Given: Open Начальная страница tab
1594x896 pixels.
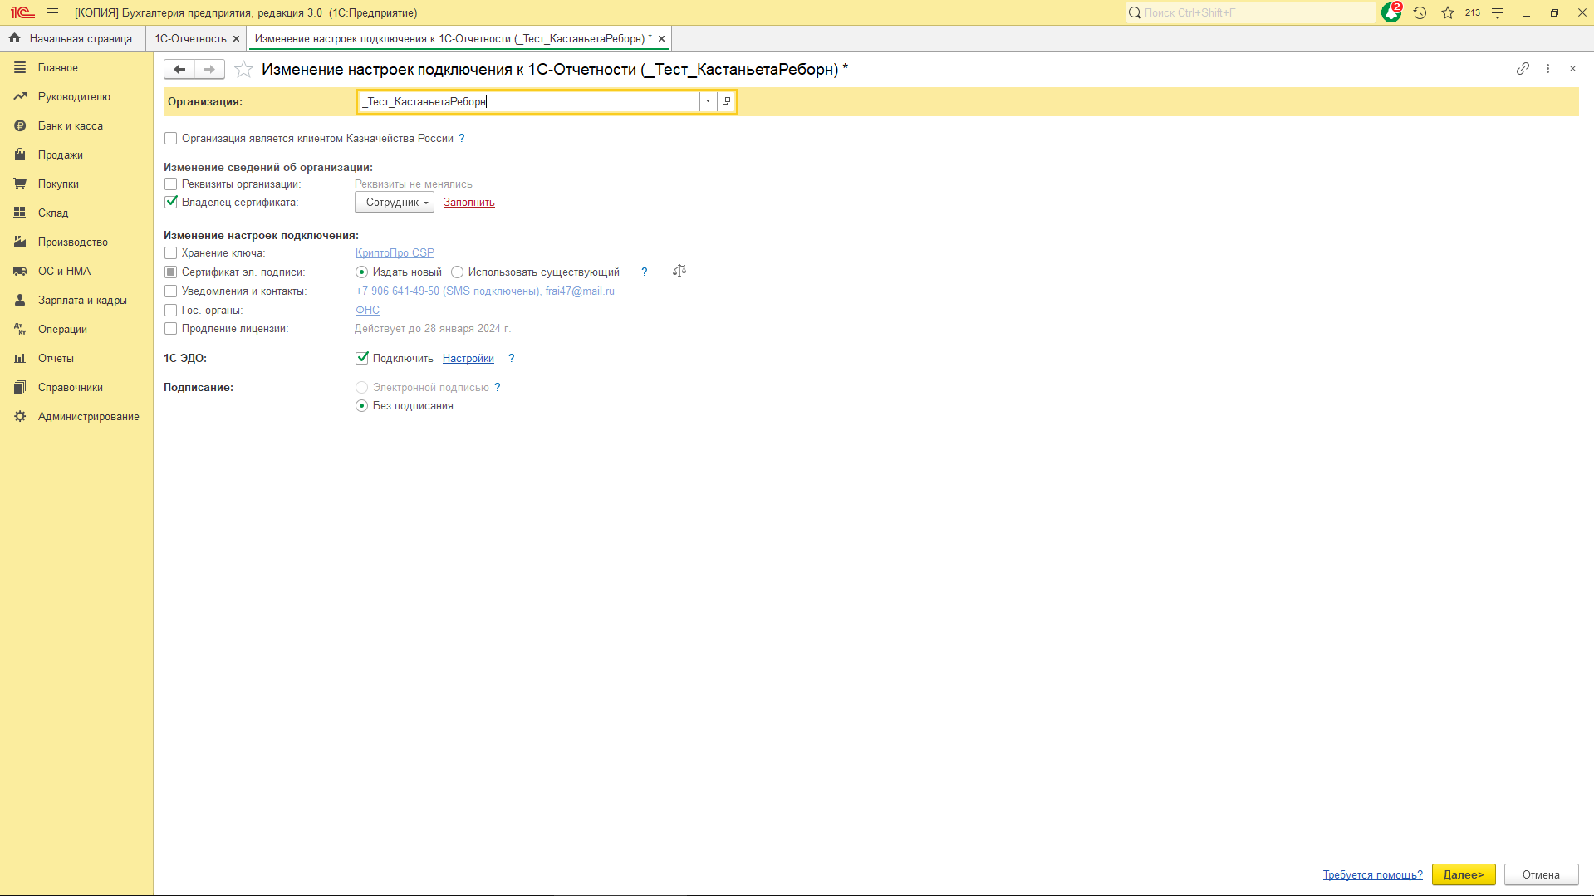Looking at the screenshot, I should pos(72,38).
